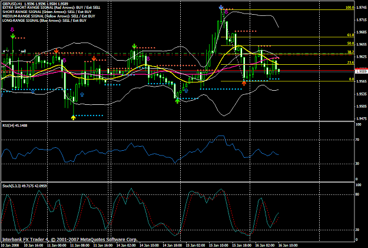The width and height of the screenshot is (368, 248).
Task: Click the orange up arrow near the 0.0 Fibonacci level
Action: (x=244, y=83)
